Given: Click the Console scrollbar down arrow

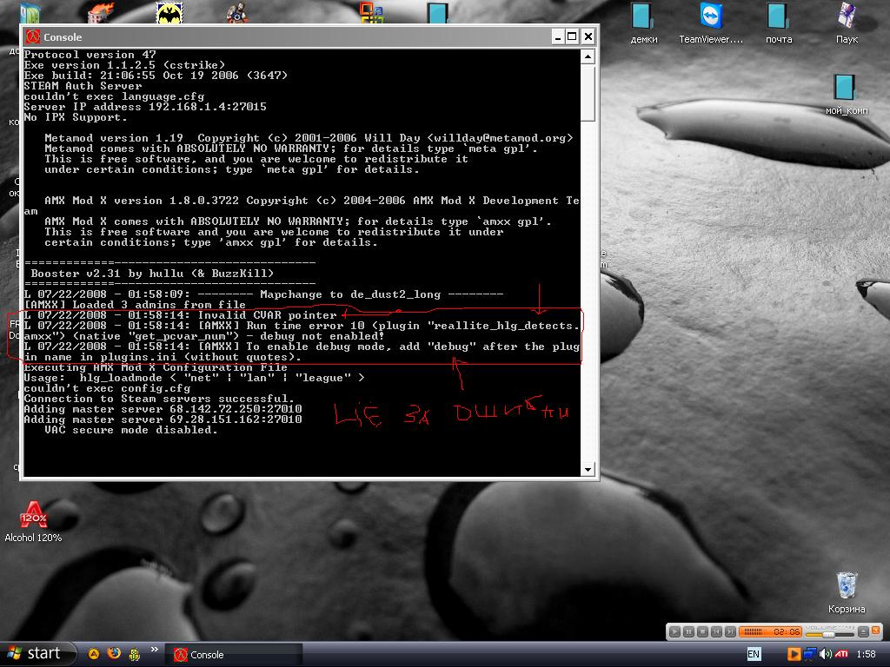Looking at the screenshot, I should coord(588,470).
